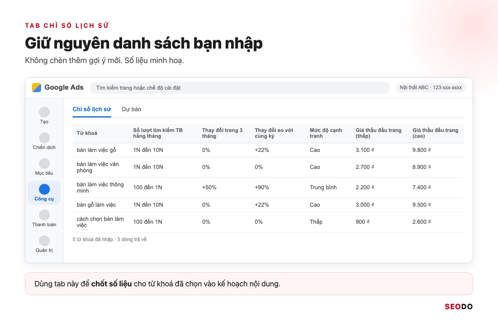Click the +50% three-month change value

pyautogui.click(x=209, y=188)
